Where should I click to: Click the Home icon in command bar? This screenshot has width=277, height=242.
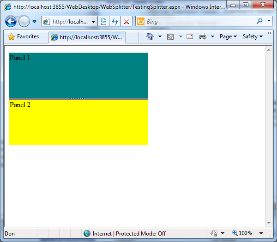tap(150, 36)
